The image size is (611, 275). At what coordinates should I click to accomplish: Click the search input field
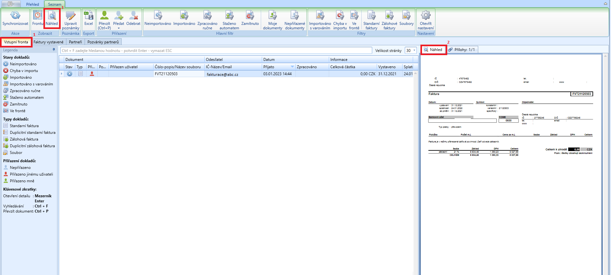[216, 51]
